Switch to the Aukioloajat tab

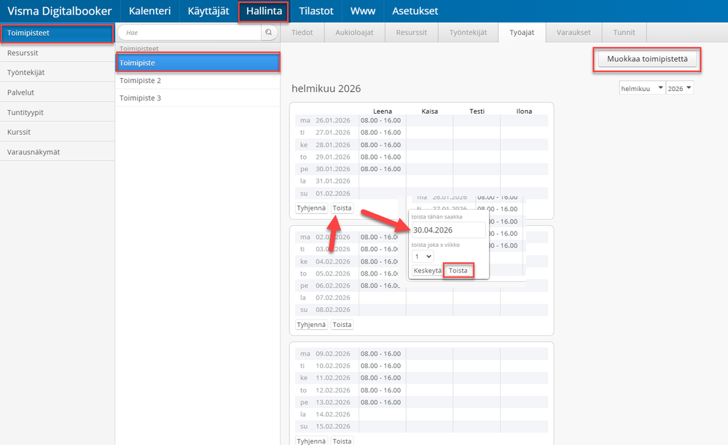(x=354, y=33)
